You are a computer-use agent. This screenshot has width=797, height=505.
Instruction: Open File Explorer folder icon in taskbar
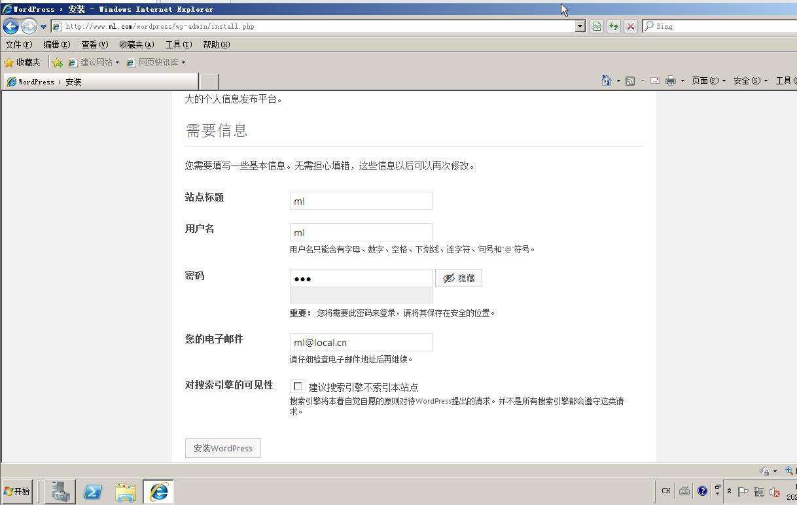pos(126,491)
